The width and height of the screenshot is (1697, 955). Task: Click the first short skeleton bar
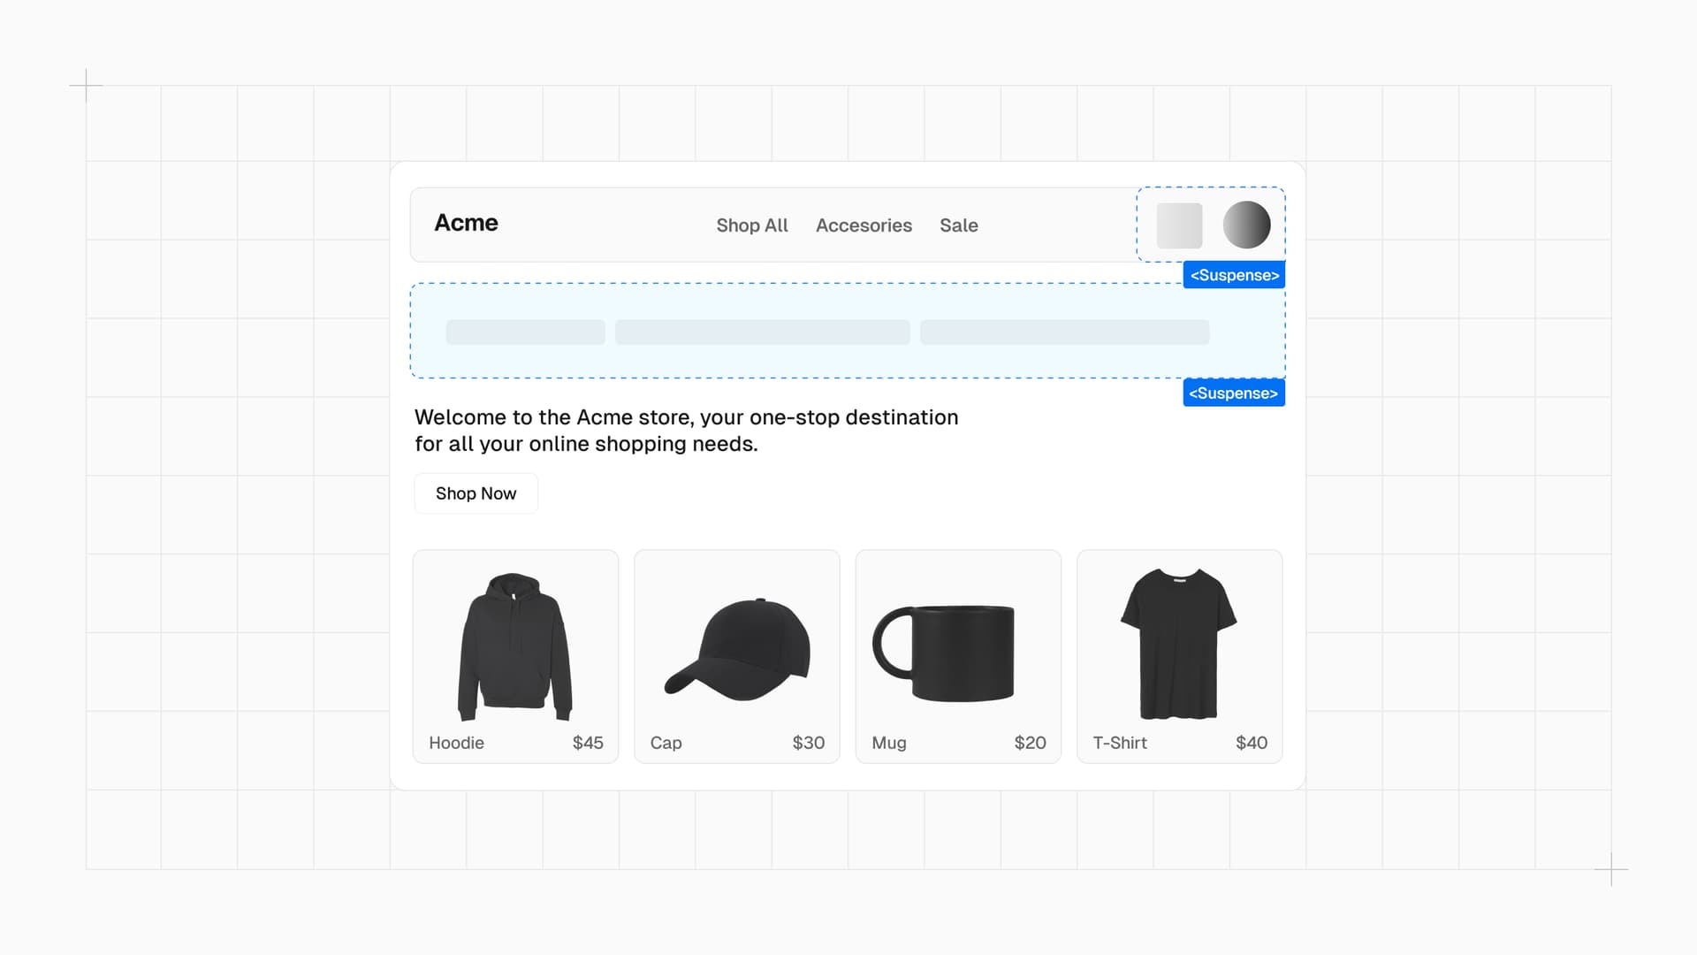[x=525, y=332]
